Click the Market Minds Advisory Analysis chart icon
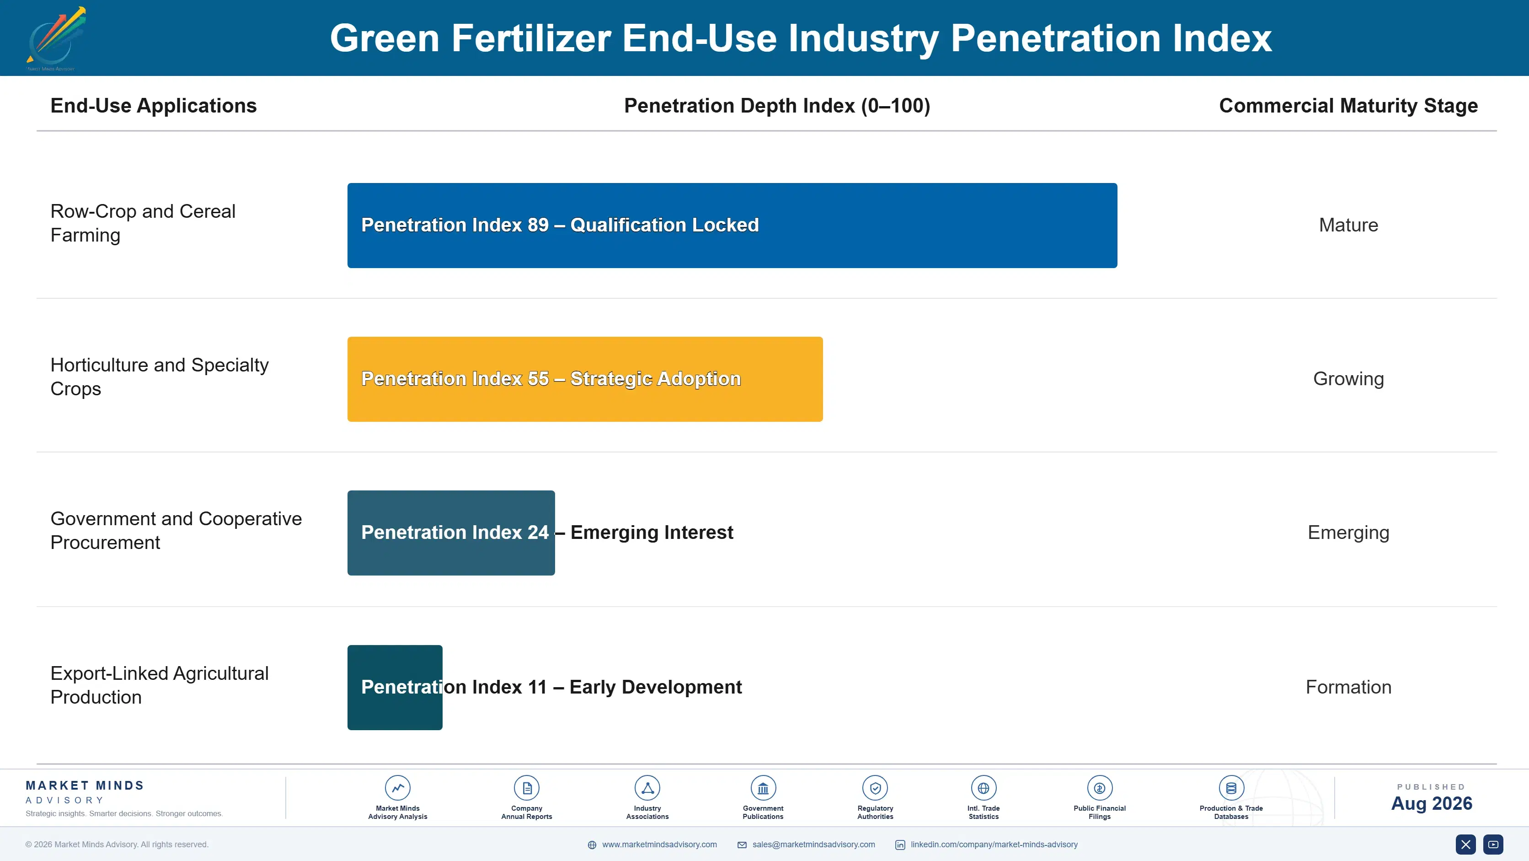This screenshot has width=1529, height=861. click(398, 788)
